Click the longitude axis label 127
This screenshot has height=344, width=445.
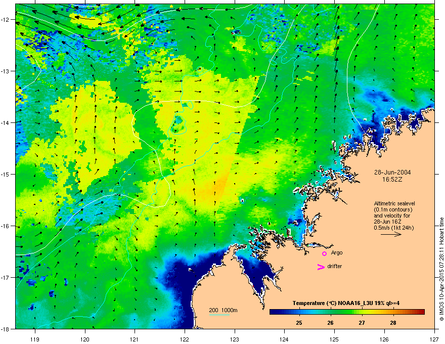click(434, 339)
